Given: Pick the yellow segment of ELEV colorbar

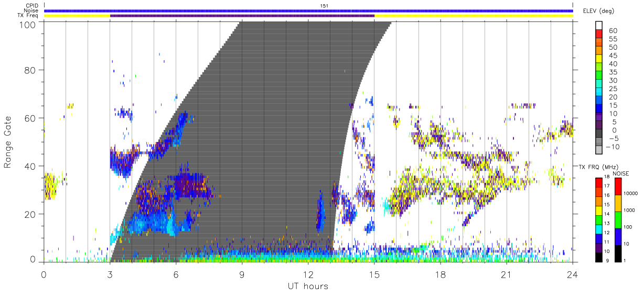Looking at the screenshot, I should click(599, 60).
